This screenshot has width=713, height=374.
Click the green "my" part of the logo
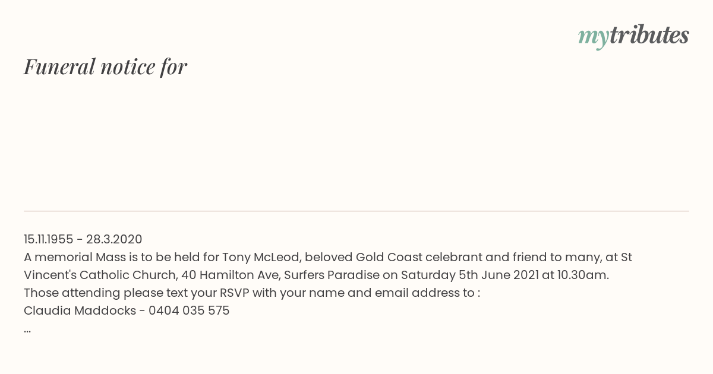click(x=594, y=37)
